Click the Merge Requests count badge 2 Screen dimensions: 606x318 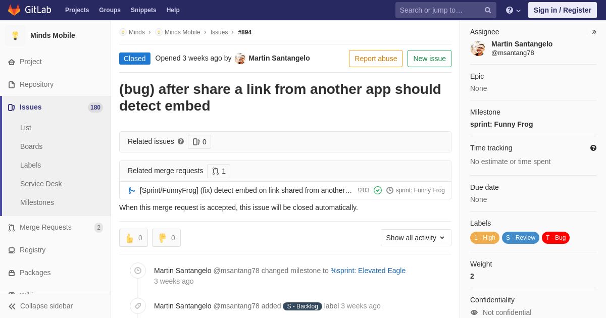pyautogui.click(x=98, y=228)
